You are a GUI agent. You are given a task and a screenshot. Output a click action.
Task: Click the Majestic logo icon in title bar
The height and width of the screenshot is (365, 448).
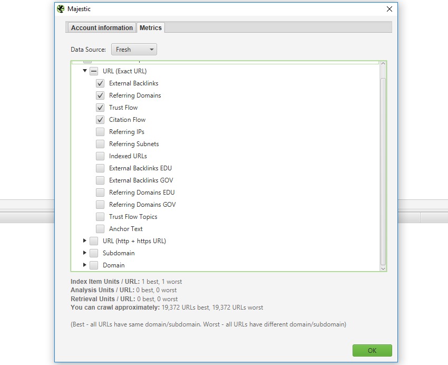pyautogui.click(x=61, y=9)
